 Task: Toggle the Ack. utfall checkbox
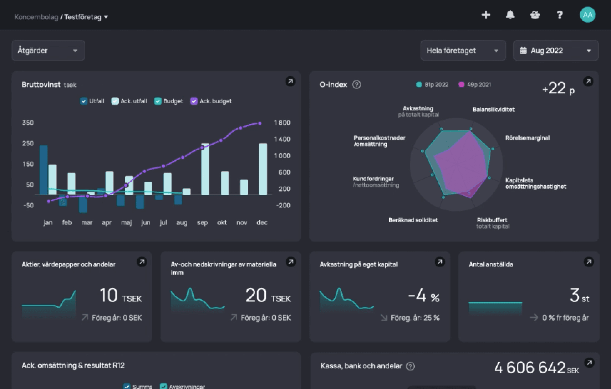tap(115, 101)
